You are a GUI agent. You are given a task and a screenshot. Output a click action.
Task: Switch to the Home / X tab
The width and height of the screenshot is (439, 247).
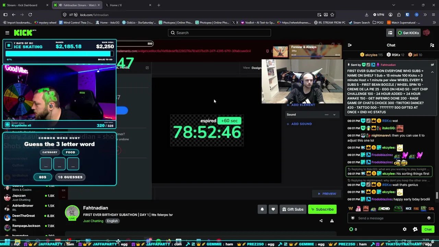(x=128, y=5)
